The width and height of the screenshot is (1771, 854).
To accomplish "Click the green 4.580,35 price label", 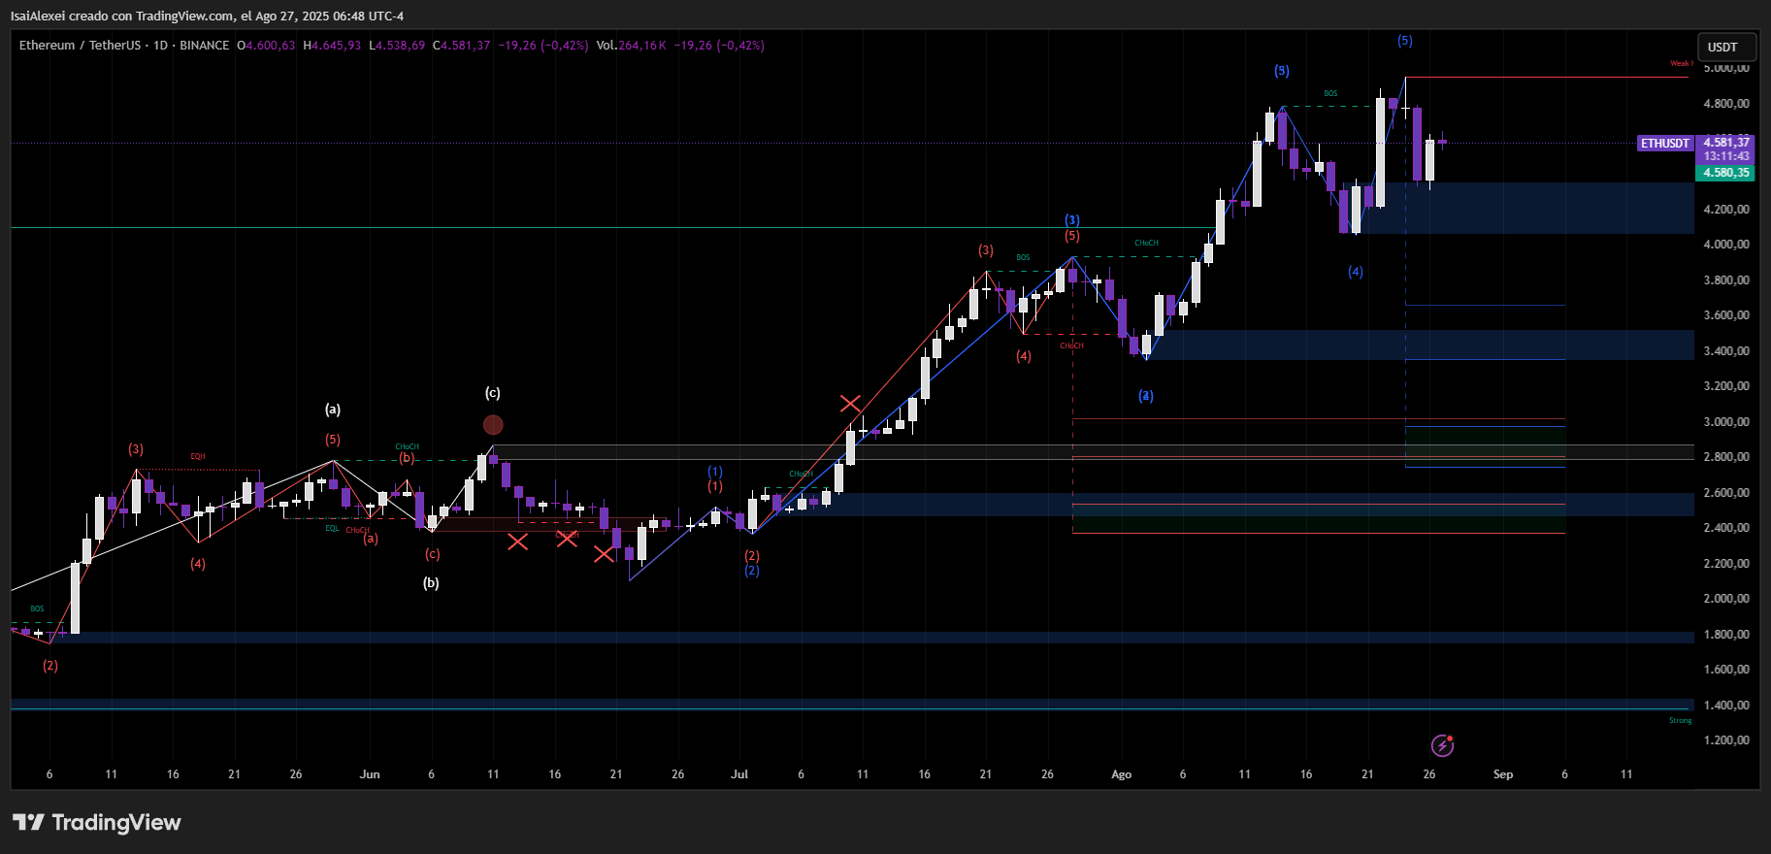I will point(1725,173).
